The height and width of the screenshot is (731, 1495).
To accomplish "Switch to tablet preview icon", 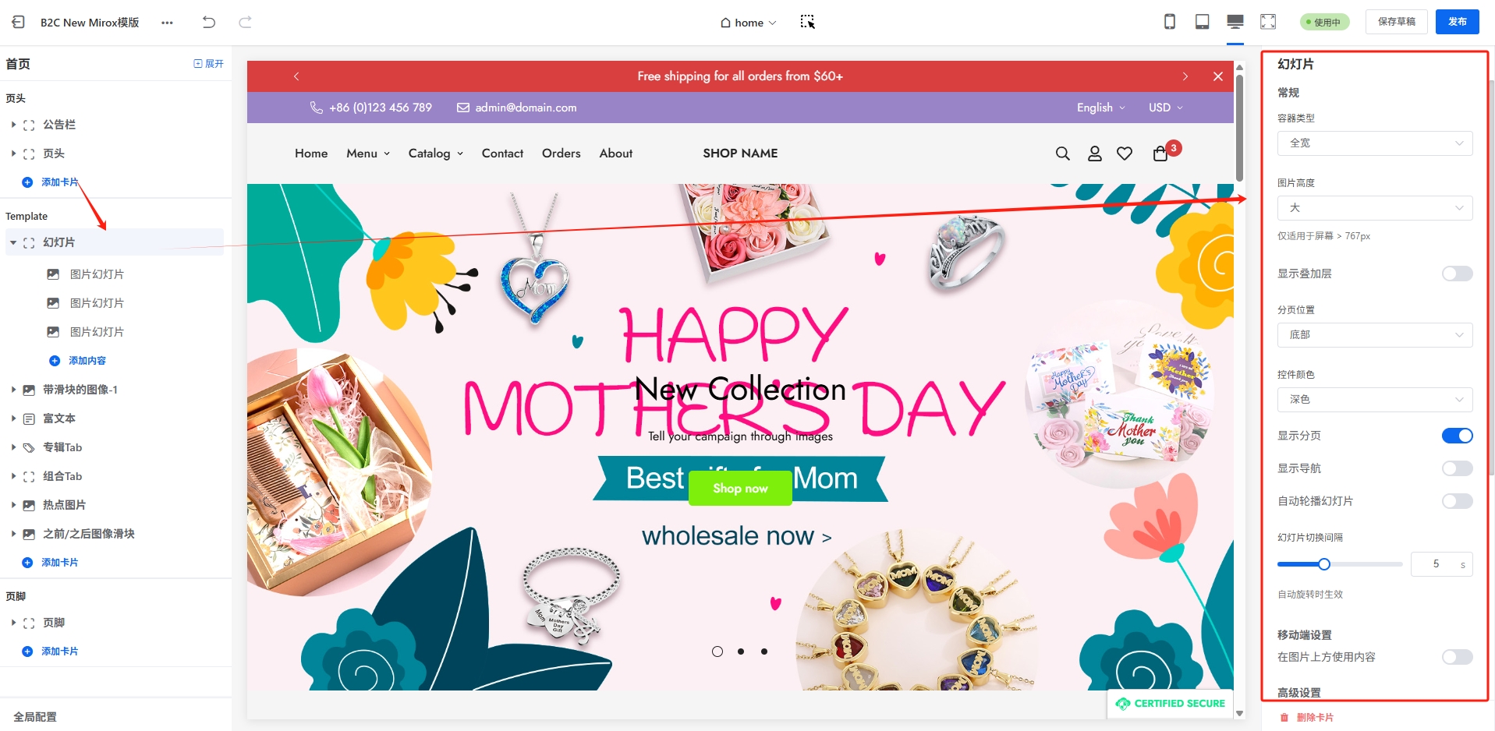I will point(1203,22).
